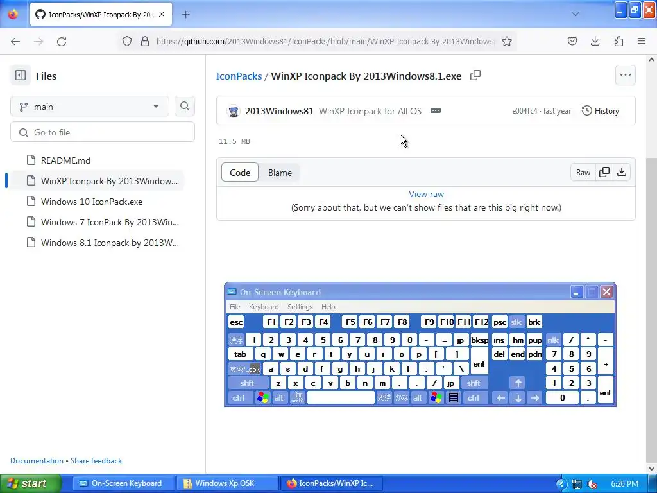Expand hidden tray icons arrow

tap(561, 484)
